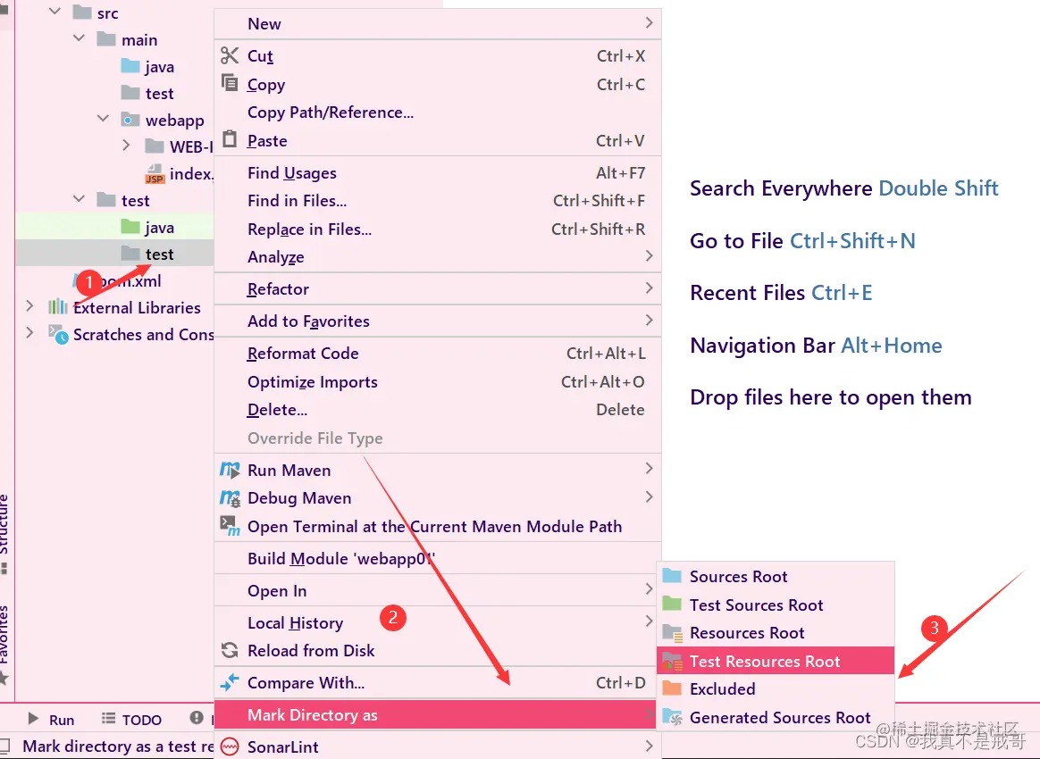Click the Test Sources Root green folder icon
Screen dimensions: 1040x759
pos(672,604)
